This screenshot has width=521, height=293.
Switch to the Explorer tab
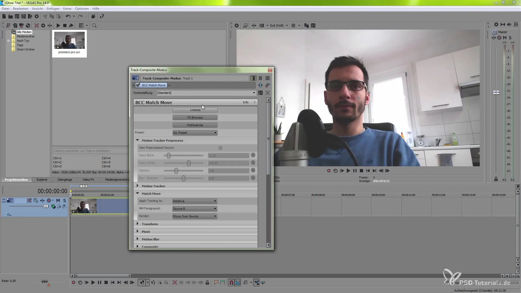[x=42, y=180]
